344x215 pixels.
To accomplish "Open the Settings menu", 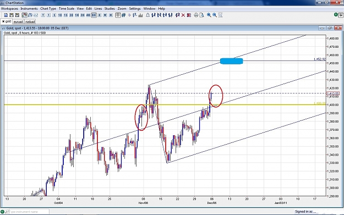I will pos(135,9).
